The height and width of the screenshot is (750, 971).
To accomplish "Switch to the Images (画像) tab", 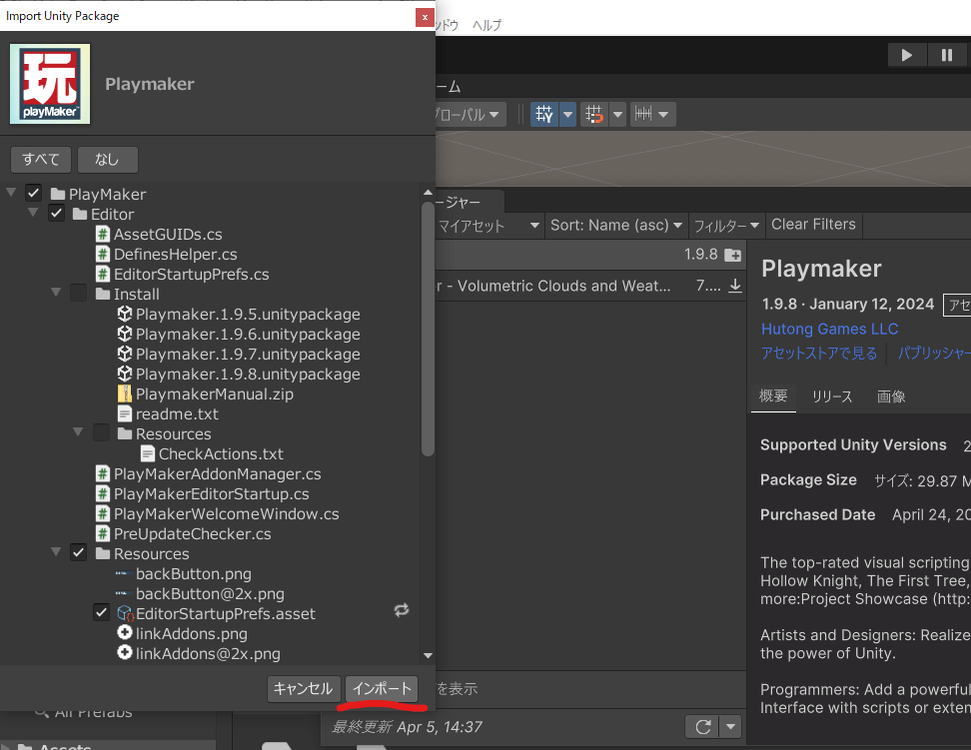I will click(x=891, y=396).
